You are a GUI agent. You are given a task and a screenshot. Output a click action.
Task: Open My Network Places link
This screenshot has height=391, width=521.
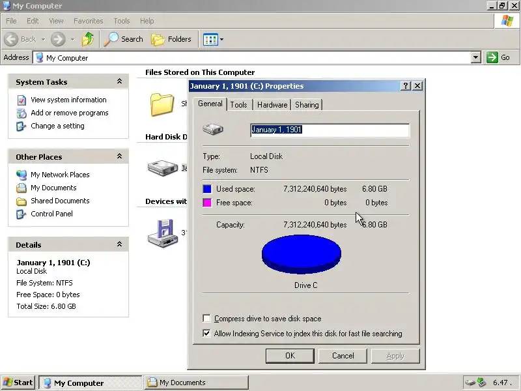[60, 175]
